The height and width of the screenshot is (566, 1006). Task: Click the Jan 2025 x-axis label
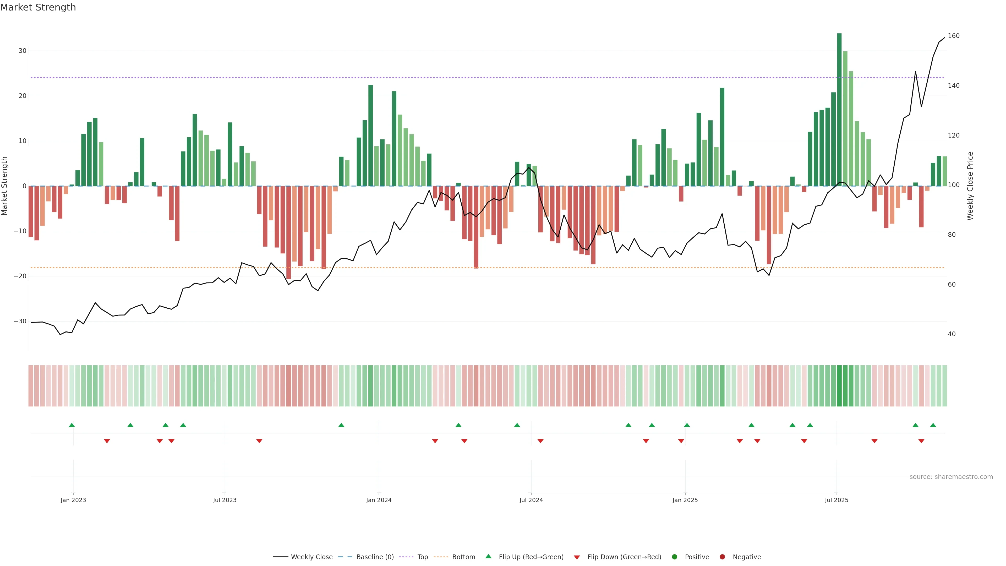tap(685, 500)
